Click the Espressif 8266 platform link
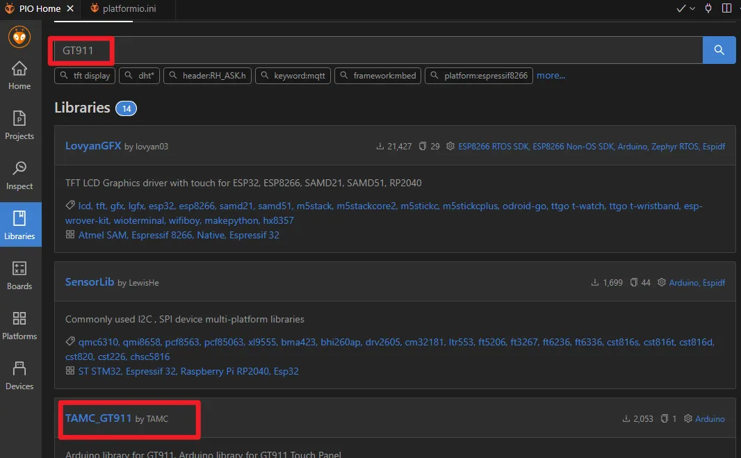The width and height of the screenshot is (741, 458). (162, 235)
